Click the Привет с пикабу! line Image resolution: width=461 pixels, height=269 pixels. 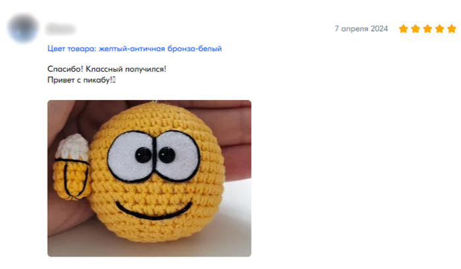coord(80,80)
